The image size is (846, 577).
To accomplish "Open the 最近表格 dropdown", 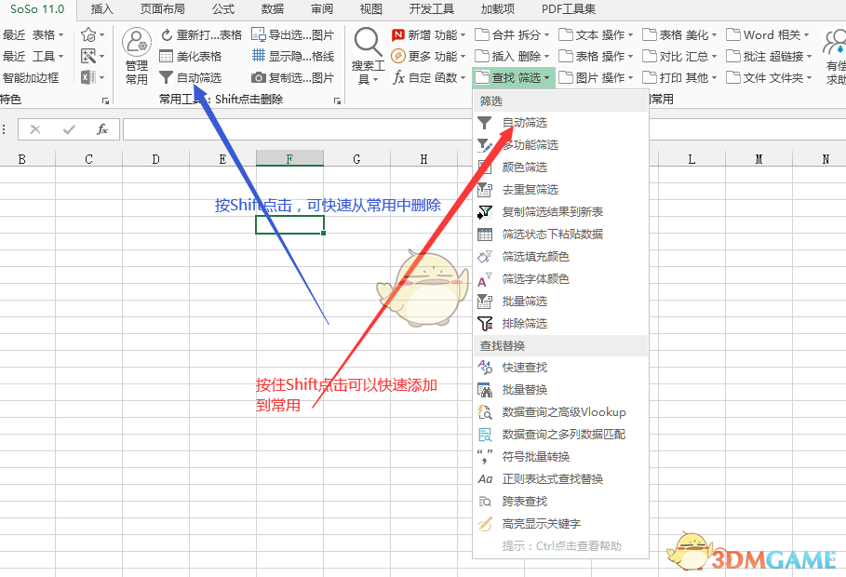I will [37, 34].
